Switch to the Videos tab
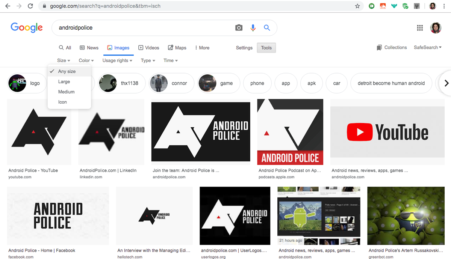Viewport: 451px width, 259px height. click(149, 48)
